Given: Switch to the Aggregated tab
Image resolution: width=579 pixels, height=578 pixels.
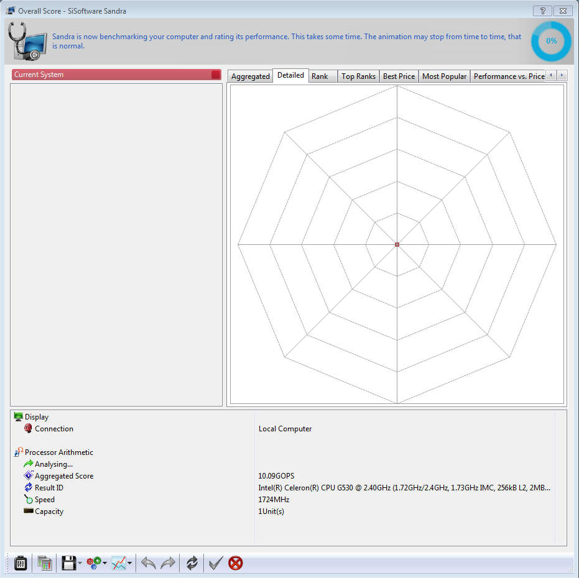Looking at the screenshot, I should click(x=251, y=76).
